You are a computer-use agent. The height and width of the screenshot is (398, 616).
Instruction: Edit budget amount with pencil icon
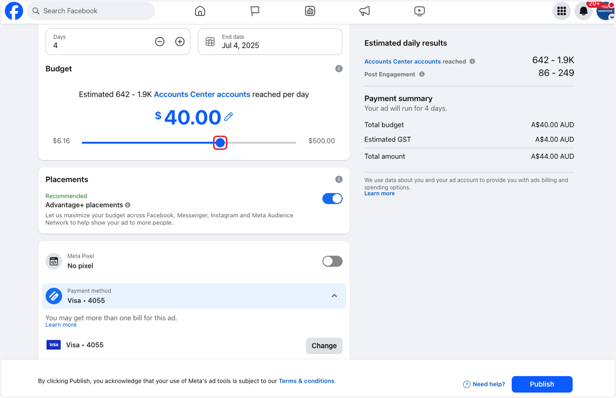[228, 117]
